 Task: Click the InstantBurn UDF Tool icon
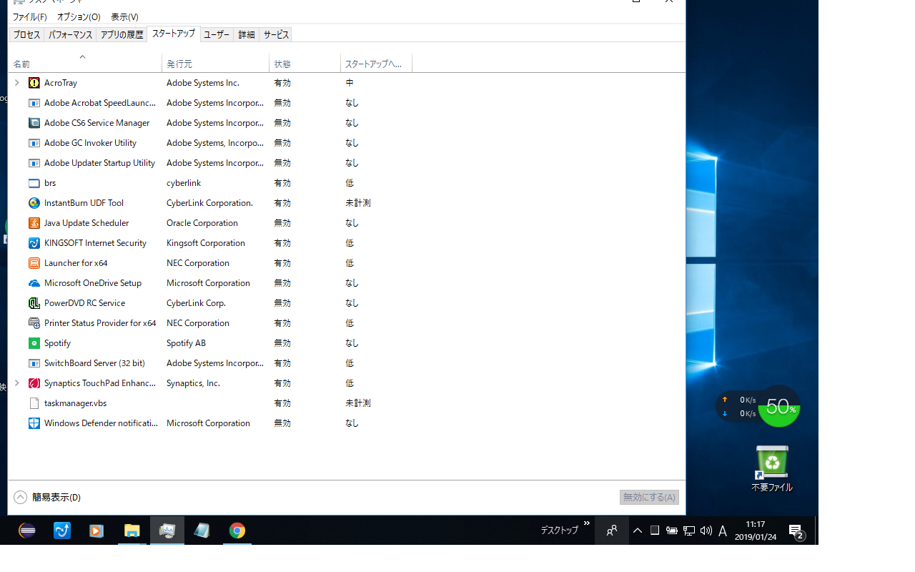[x=34, y=203]
